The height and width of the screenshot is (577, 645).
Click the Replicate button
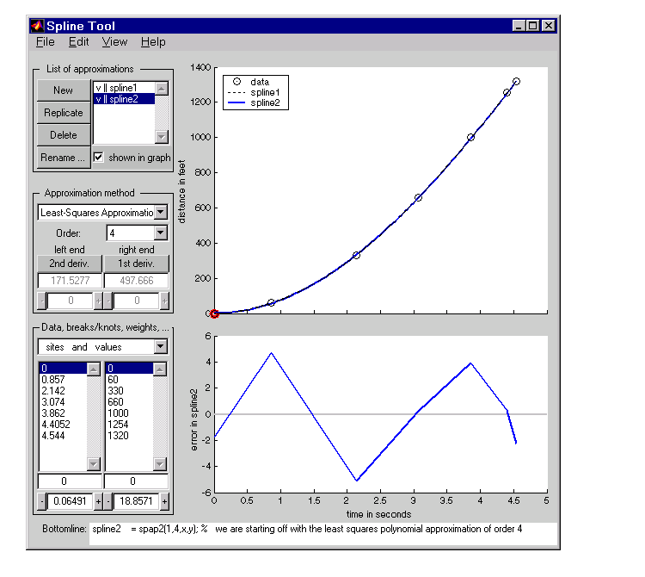(64, 113)
